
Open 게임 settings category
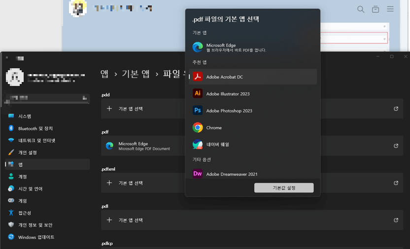click(47, 200)
